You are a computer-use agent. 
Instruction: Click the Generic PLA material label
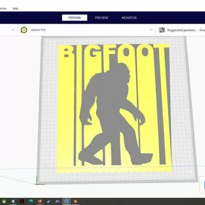38,30
